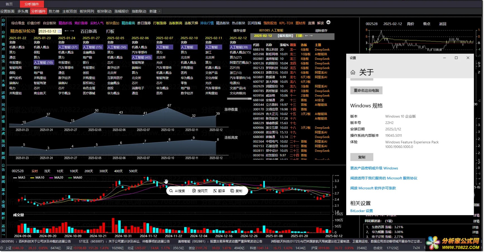Click 竞价 in right panel header
484x252 pixels.
click(411, 24)
